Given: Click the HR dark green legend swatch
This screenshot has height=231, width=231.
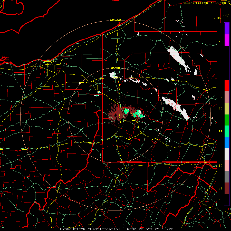Looking at the screenshot, I should pos(227,120).
